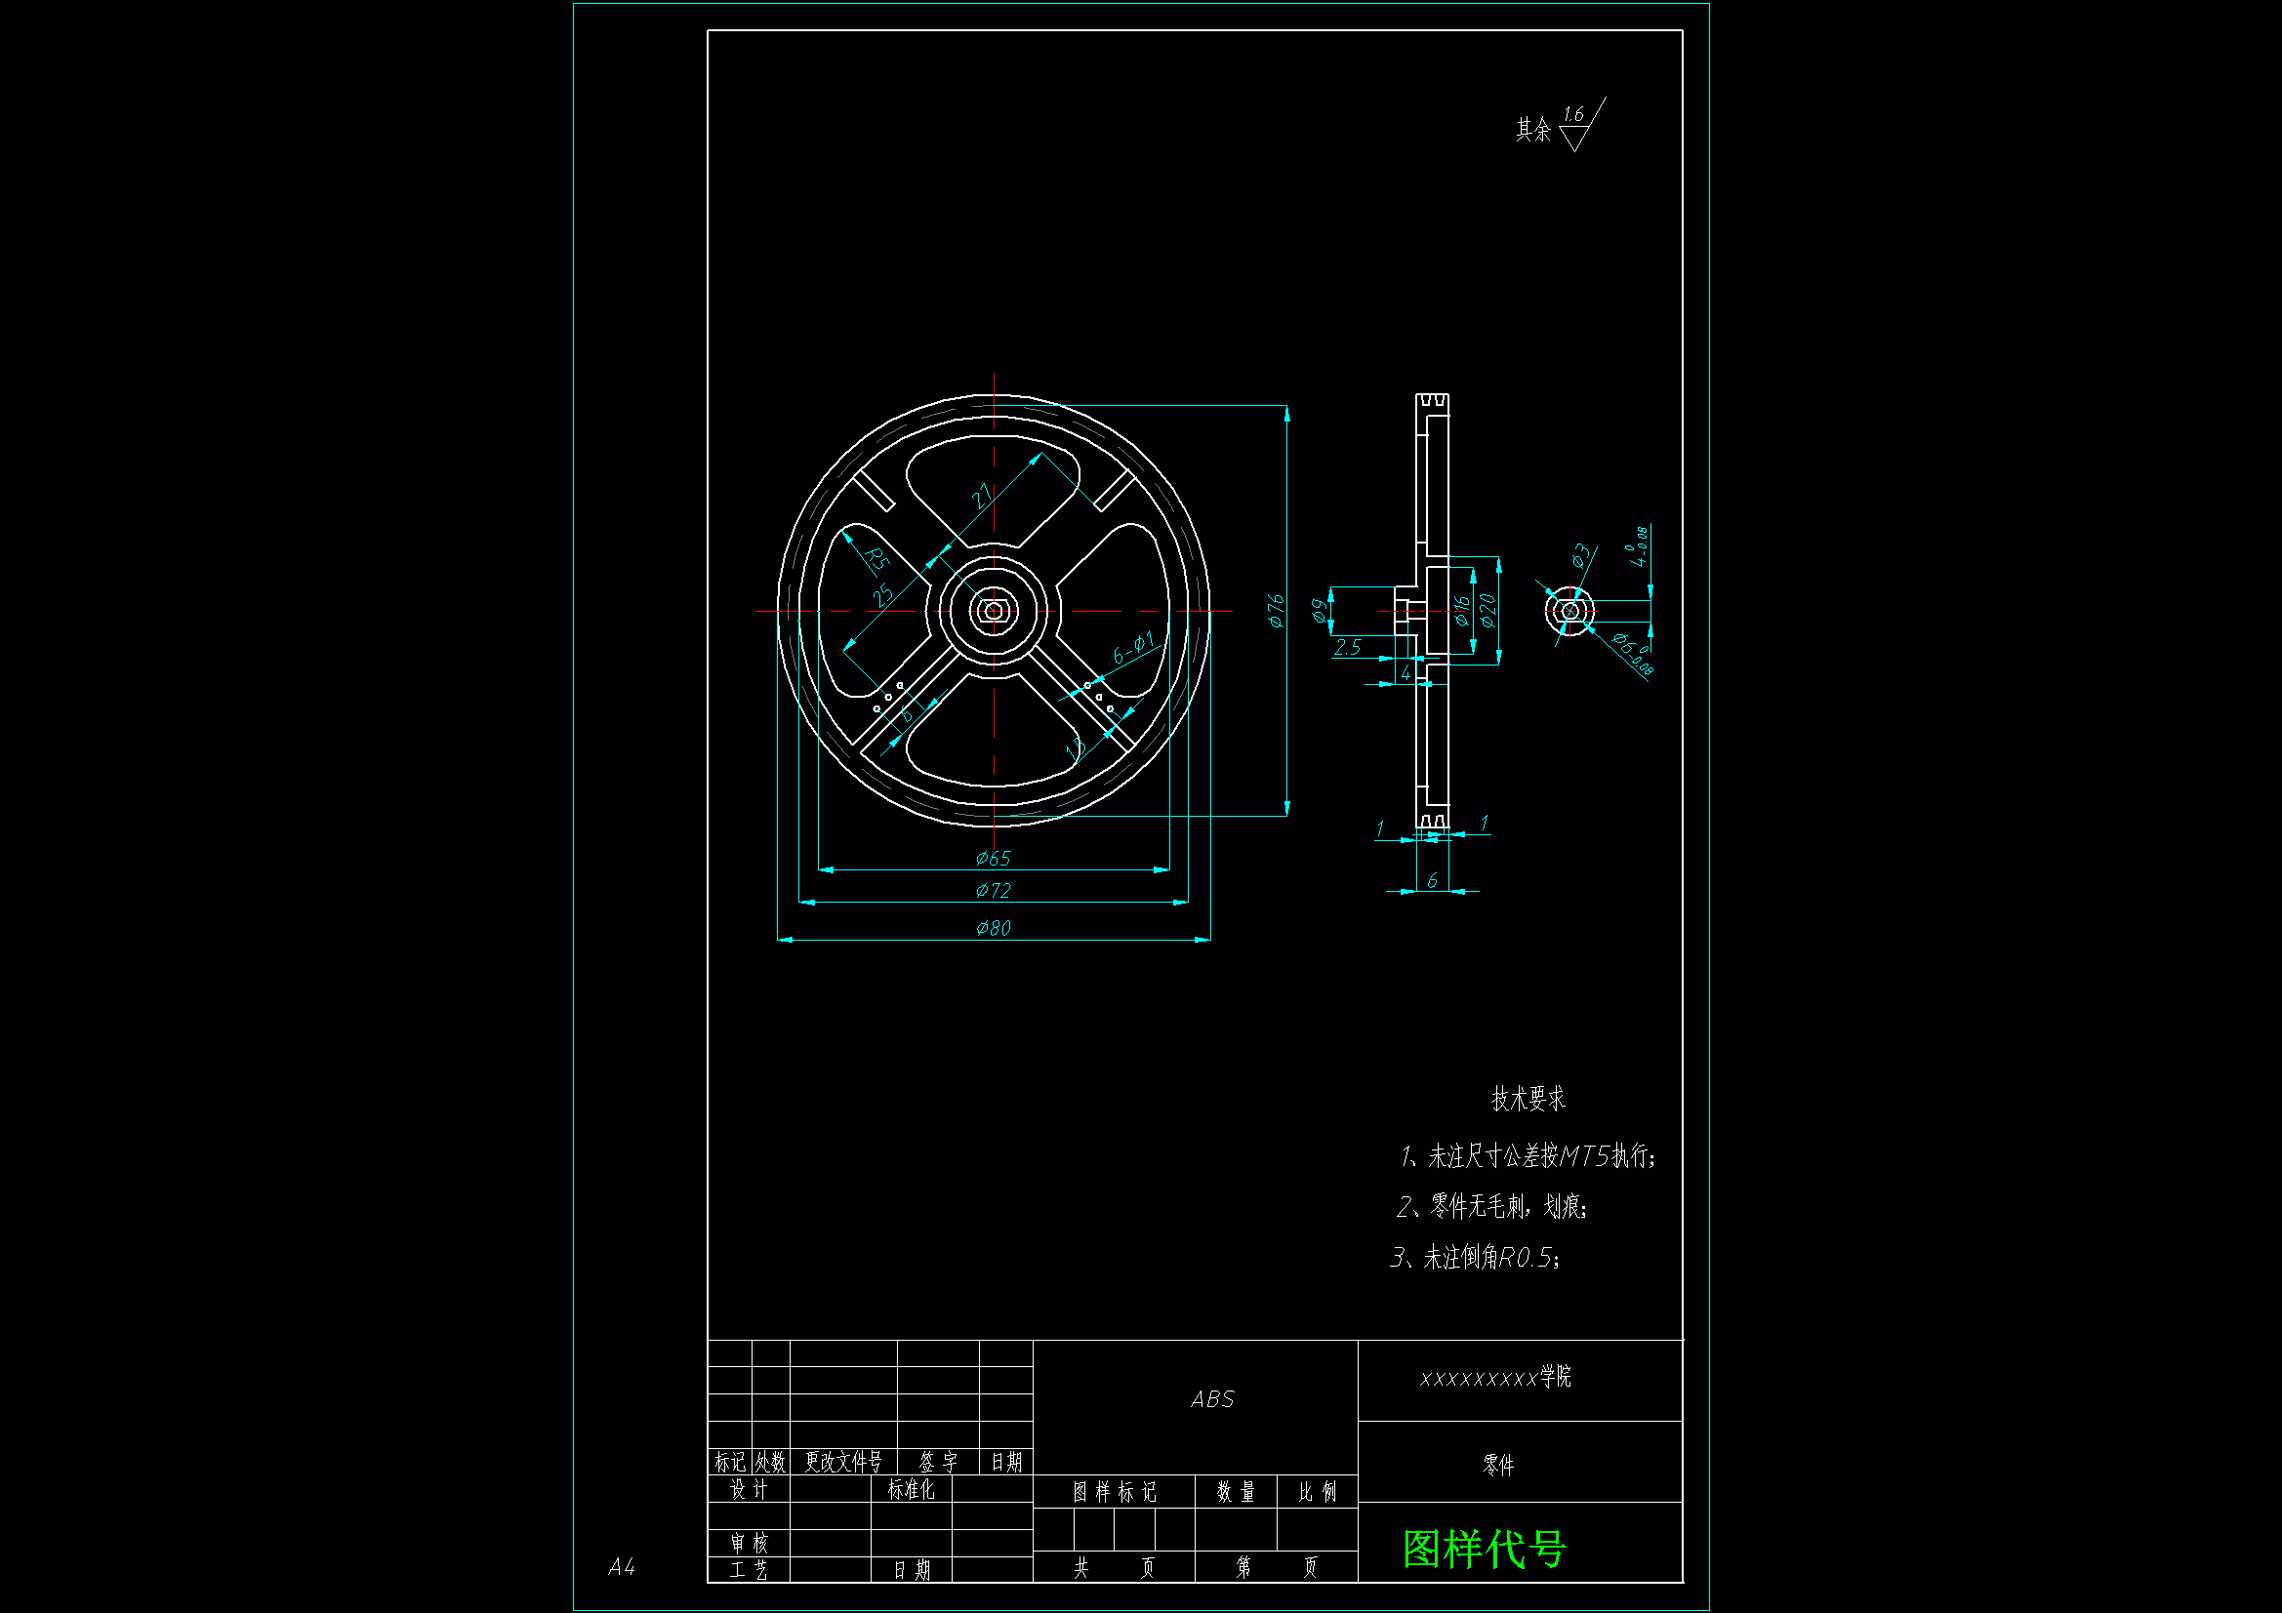Select the 未注尺寸公差按MT5执行 note
This screenshot has height=1613, width=2282.
(1528, 1155)
